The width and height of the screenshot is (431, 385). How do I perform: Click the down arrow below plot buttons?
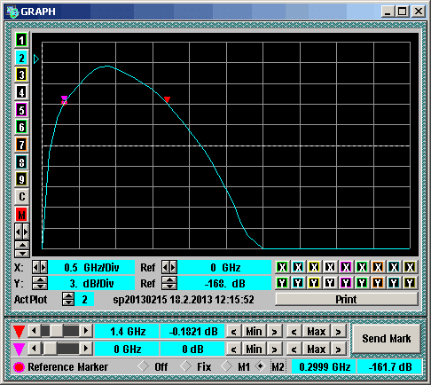(22, 254)
